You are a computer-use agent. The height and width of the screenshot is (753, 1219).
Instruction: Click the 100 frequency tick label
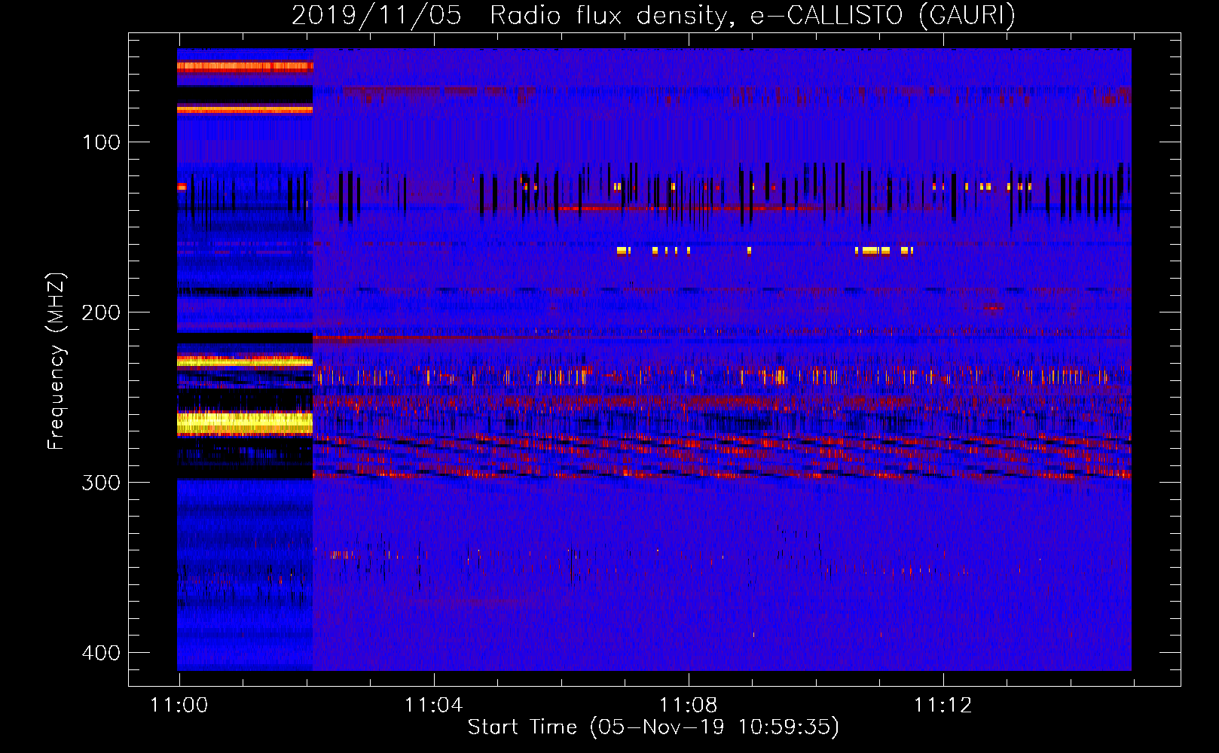click(x=101, y=142)
